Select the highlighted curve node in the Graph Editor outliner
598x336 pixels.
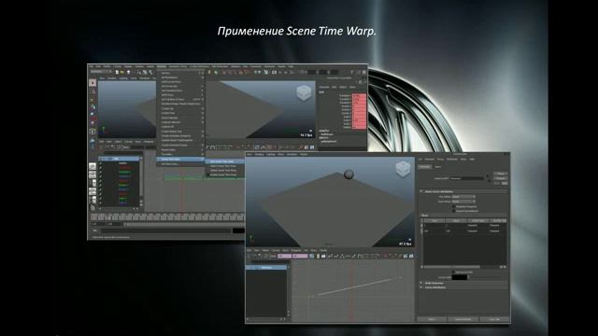pyautogui.click(x=265, y=268)
